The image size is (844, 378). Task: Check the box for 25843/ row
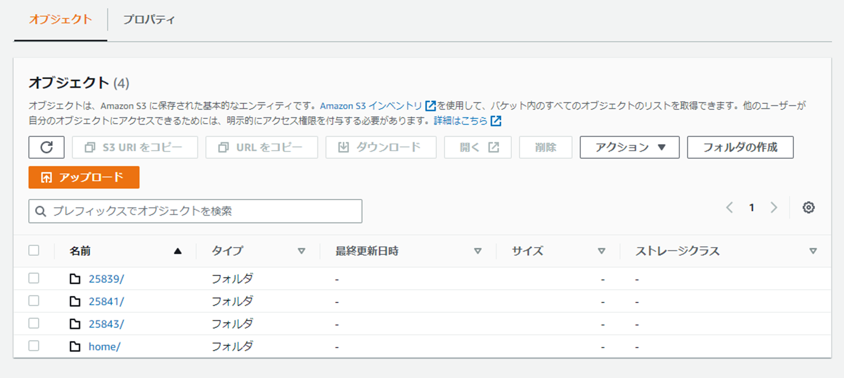(34, 323)
